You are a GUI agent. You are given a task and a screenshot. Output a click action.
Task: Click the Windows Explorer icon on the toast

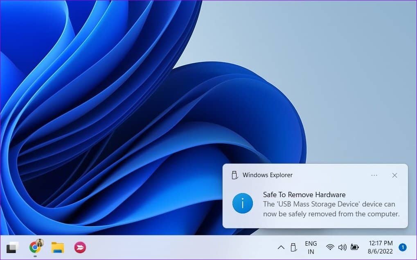coord(234,175)
